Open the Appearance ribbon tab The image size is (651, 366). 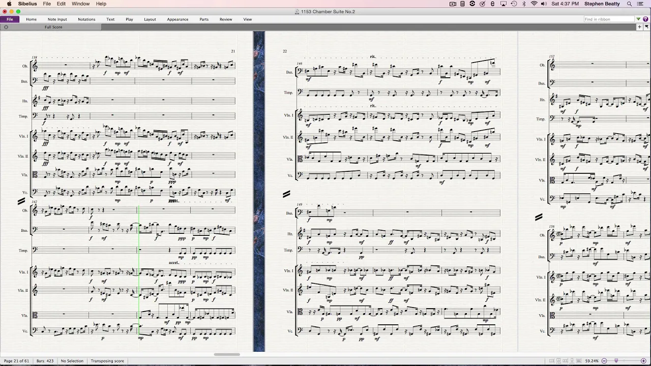[x=177, y=19]
